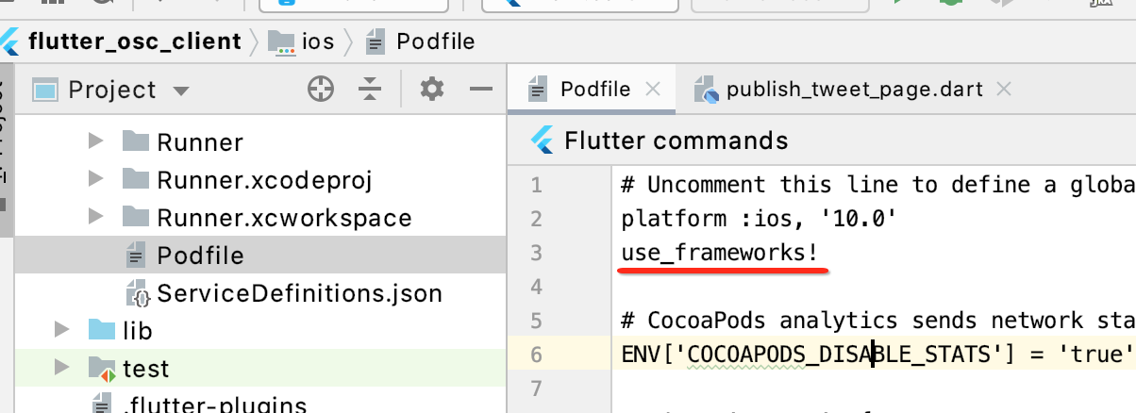
Task: Click the Podfile icon in project tree
Action: coord(136,256)
